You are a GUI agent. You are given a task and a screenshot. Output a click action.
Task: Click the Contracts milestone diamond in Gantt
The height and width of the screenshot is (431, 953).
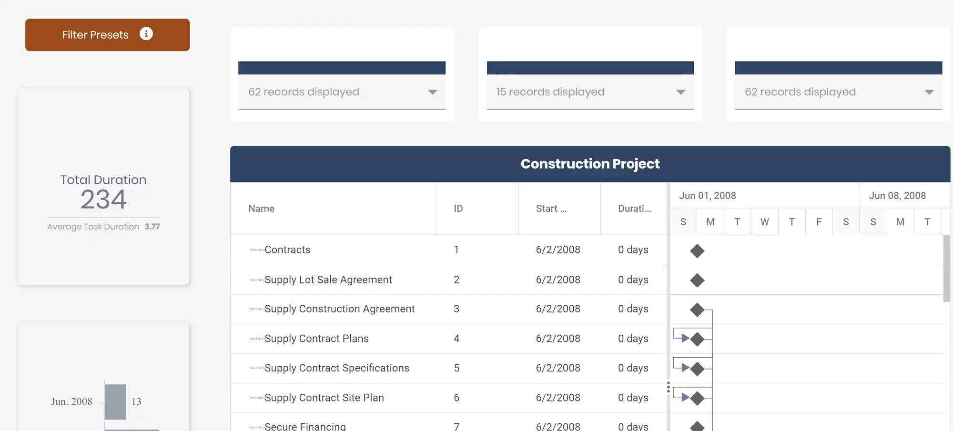(697, 251)
